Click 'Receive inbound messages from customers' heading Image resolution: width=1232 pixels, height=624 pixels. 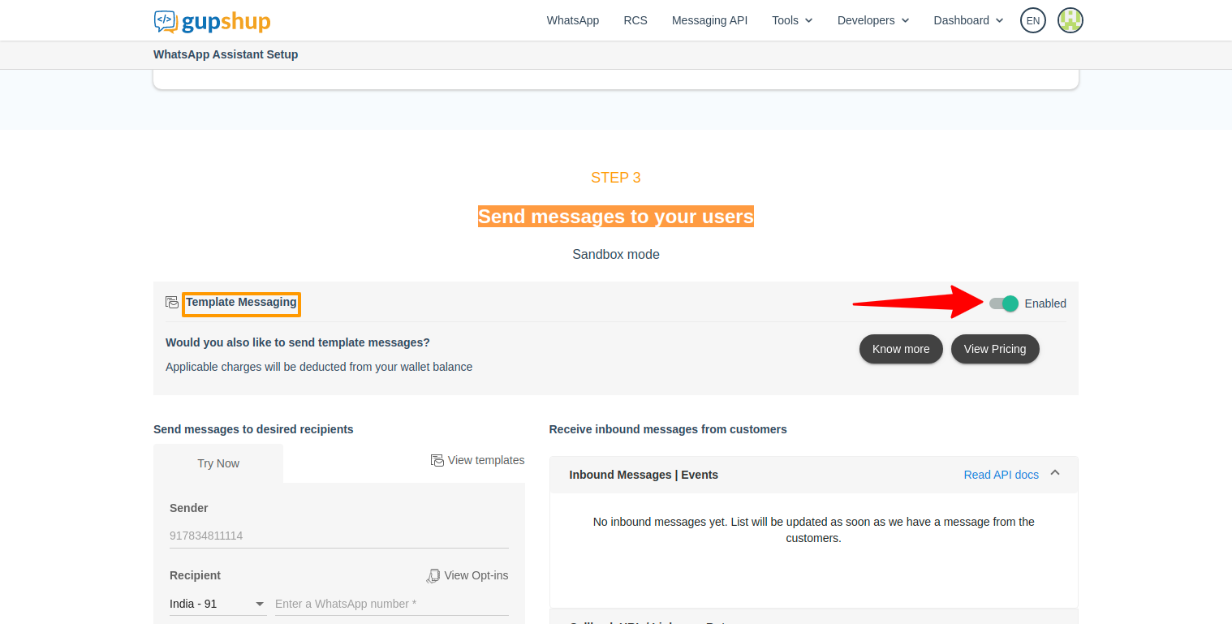pyautogui.click(x=668, y=429)
